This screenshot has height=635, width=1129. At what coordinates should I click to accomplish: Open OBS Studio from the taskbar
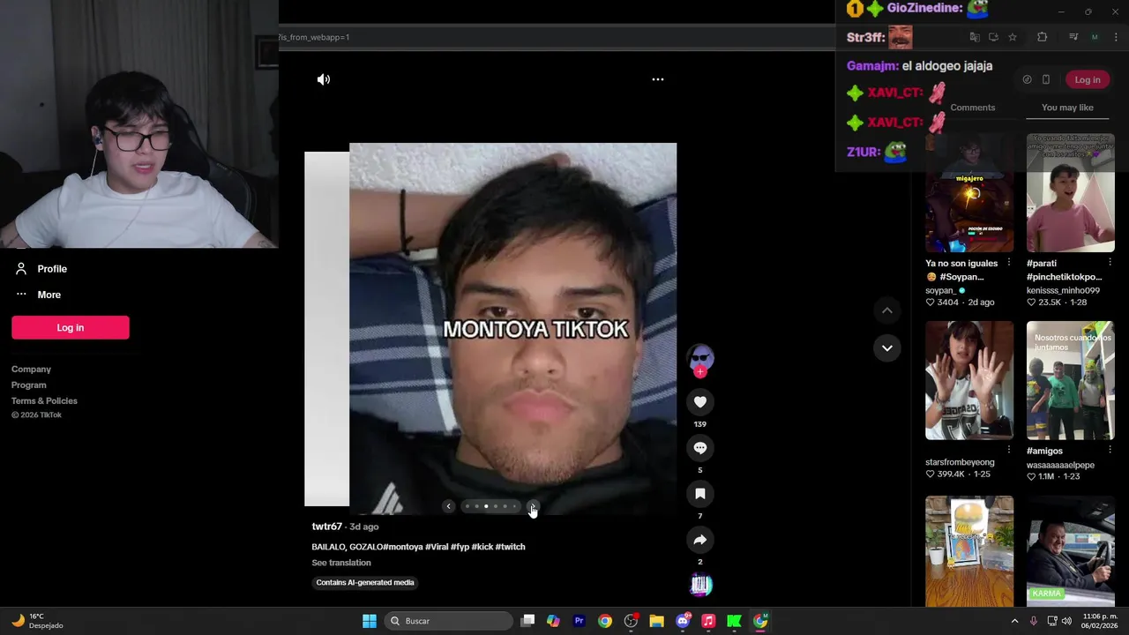pos(631,621)
